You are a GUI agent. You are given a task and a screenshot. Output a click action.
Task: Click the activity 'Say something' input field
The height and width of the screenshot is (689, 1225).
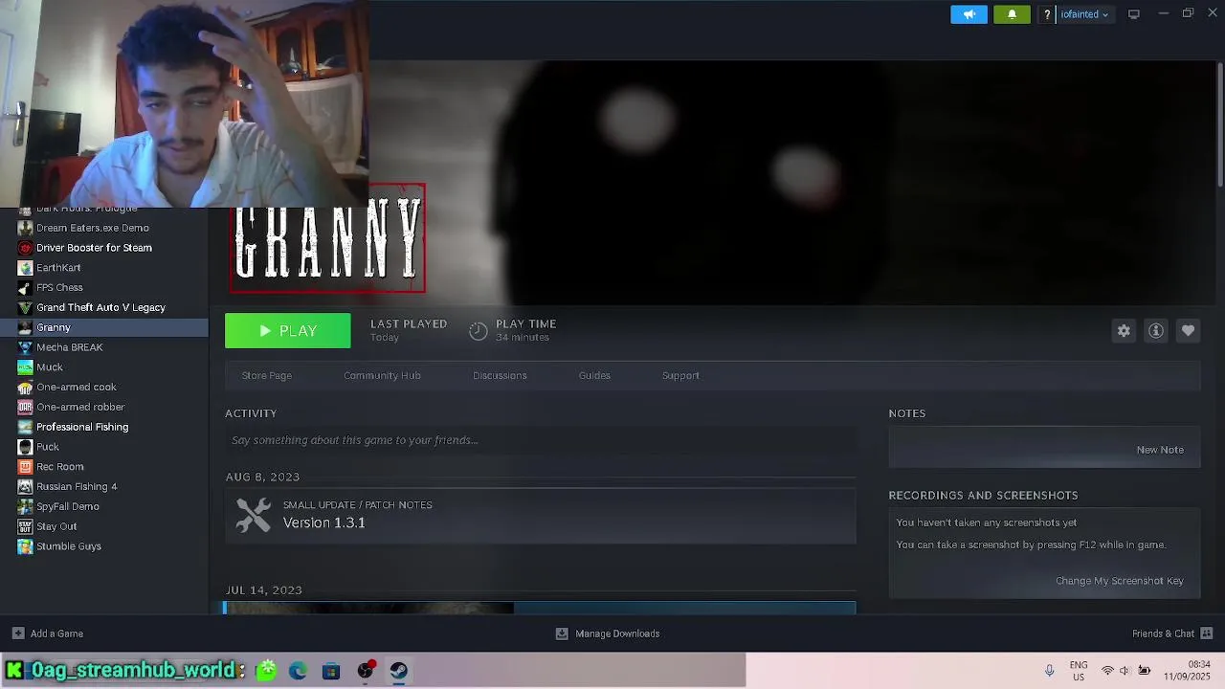tap(541, 440)
